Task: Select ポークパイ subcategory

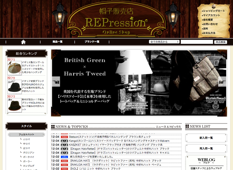Action: tap(28, 157)
